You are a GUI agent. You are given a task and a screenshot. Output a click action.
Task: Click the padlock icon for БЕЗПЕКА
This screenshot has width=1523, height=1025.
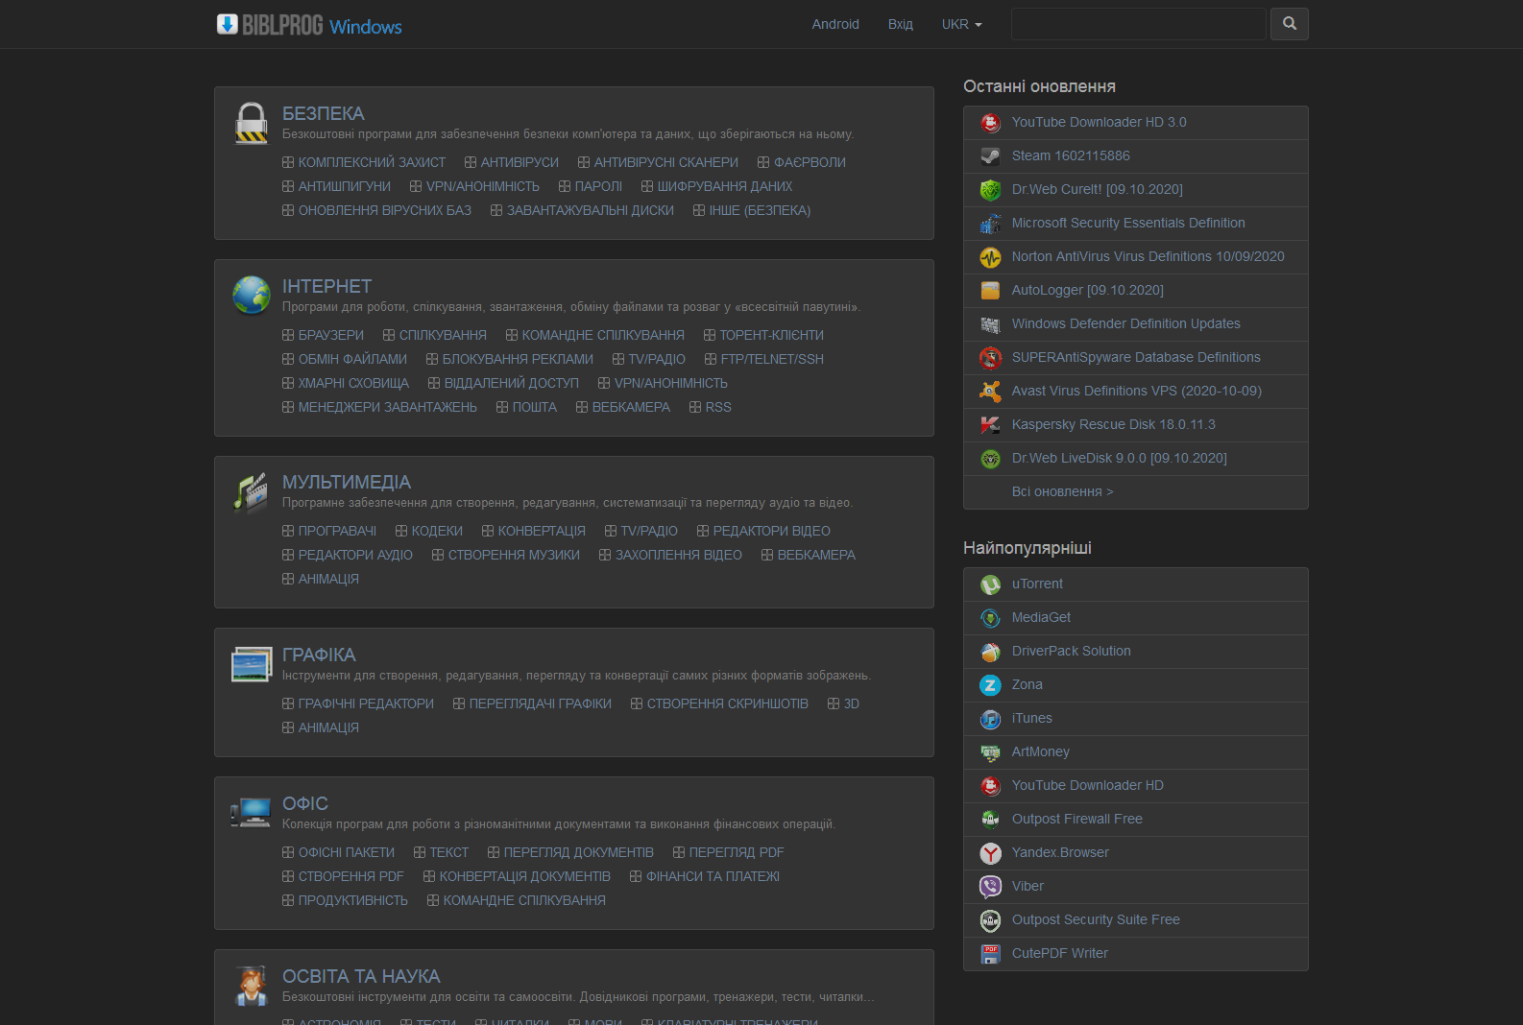(252, 123)
